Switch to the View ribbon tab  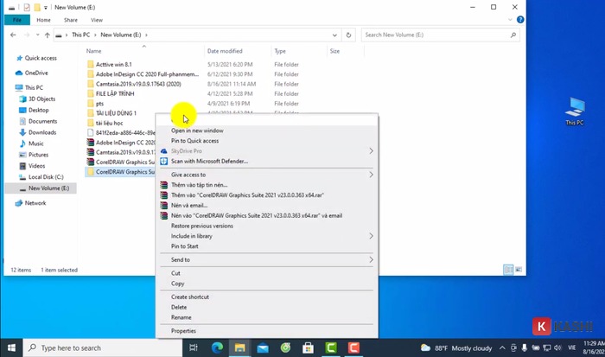point(97,19)
